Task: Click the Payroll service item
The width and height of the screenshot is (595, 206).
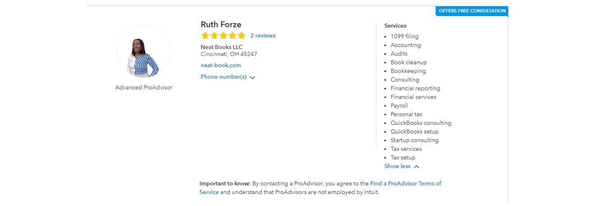Action: tap(399, 105)
